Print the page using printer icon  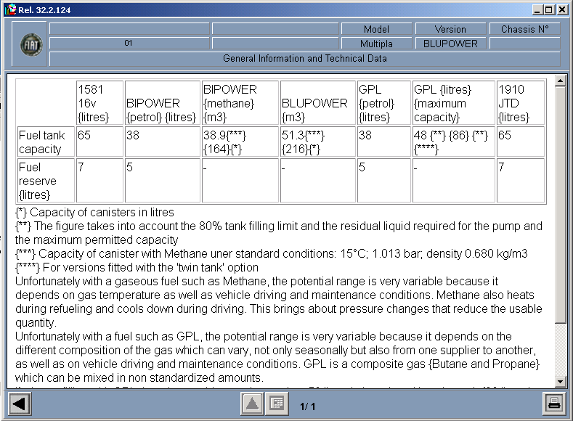[x=554, y=404]
